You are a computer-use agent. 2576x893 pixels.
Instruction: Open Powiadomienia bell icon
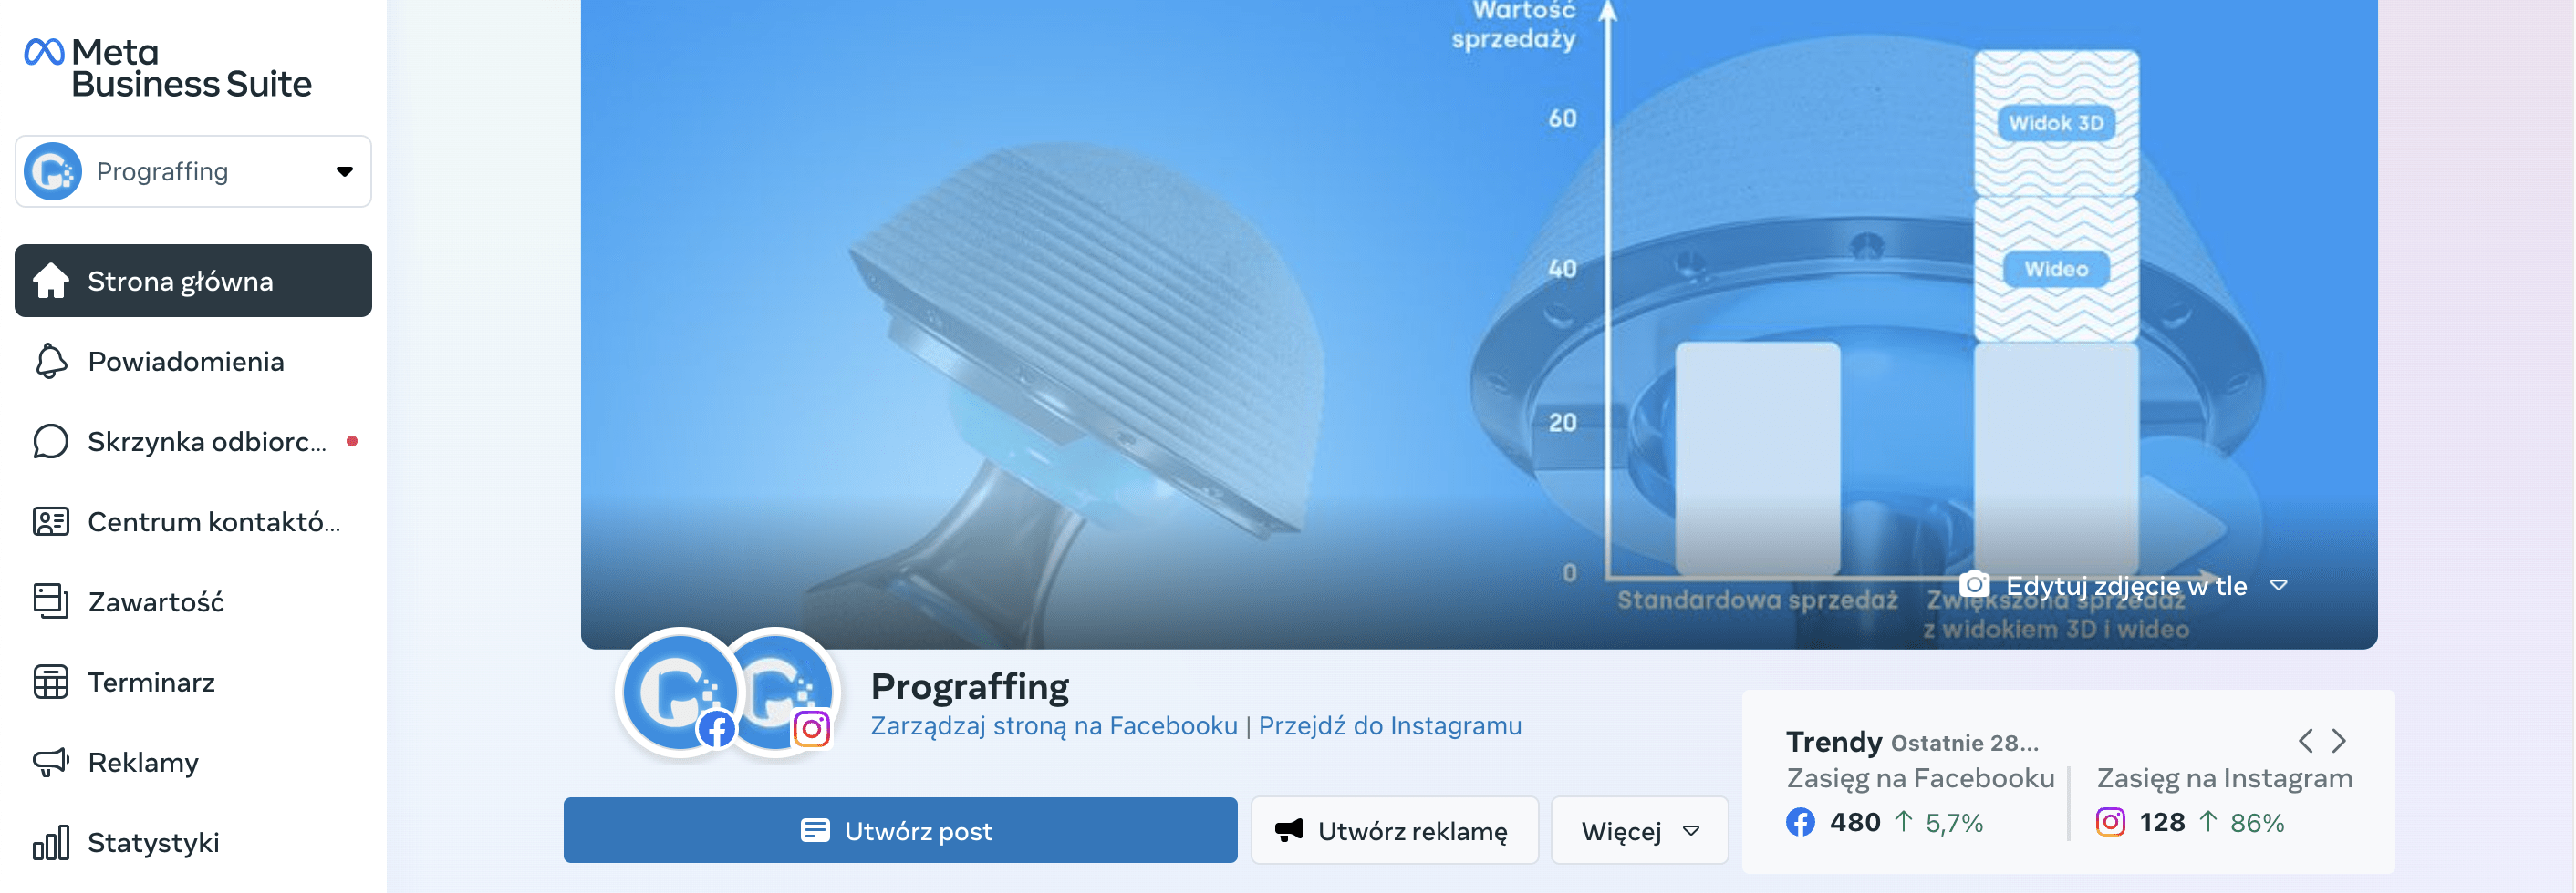pos(50,362)
